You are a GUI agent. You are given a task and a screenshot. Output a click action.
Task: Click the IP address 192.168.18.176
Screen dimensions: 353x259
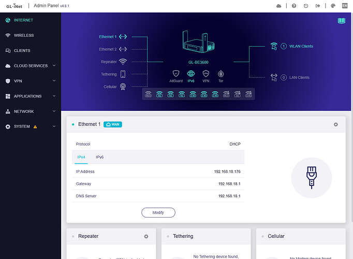click(227, 171)
